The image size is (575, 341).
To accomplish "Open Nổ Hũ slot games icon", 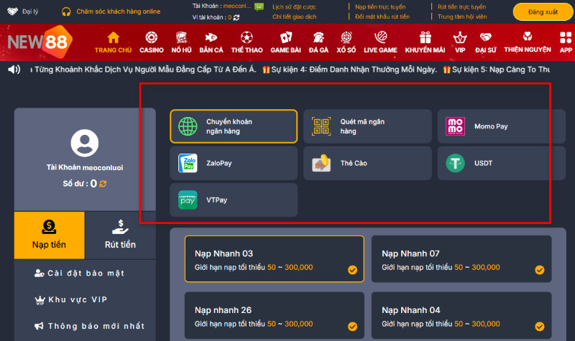I will click(x=181, y=37).
